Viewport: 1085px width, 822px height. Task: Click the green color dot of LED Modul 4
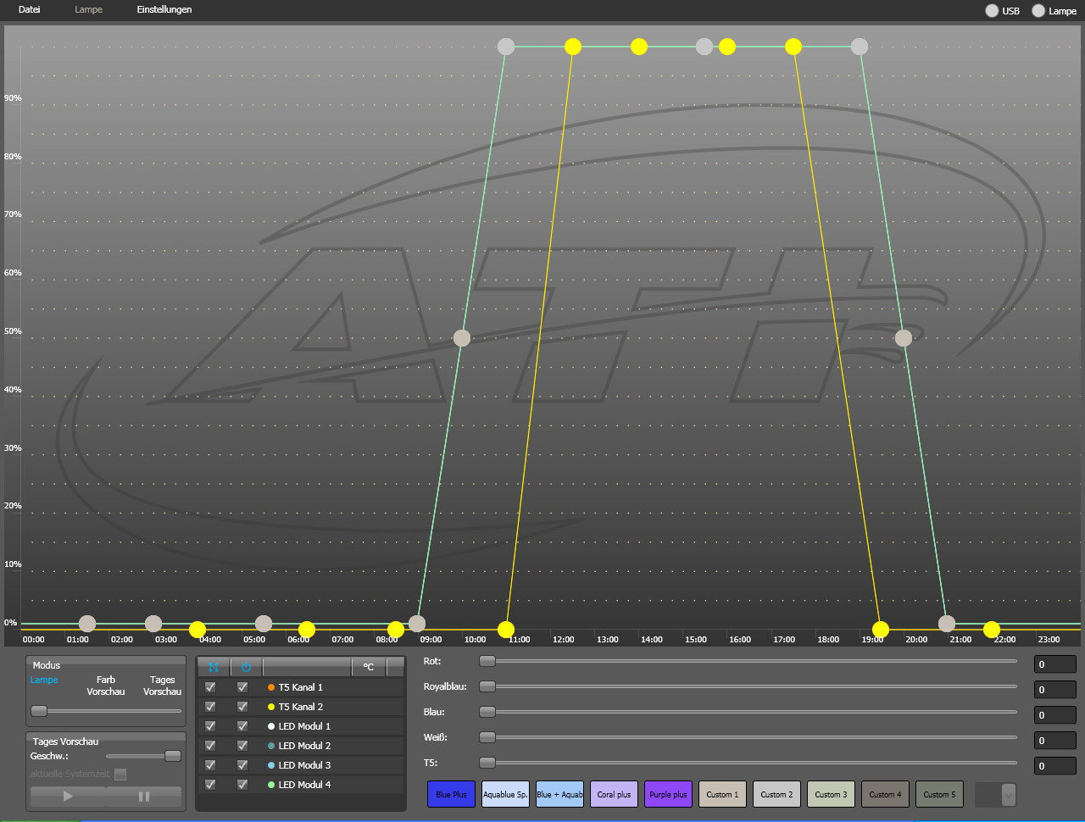pyautogui.click(x=271, y=785)
